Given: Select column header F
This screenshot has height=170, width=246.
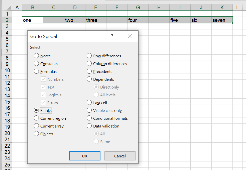Looking at the screenshot, I should point(117,7).
